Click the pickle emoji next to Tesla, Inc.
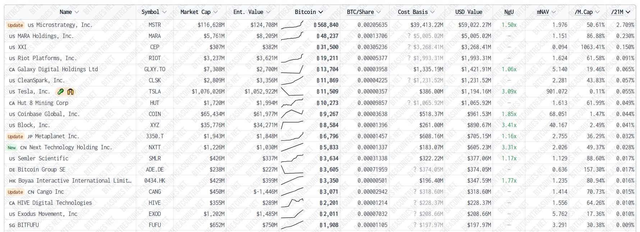This screenshot has width=640, height=232. (x=61, y=92)
